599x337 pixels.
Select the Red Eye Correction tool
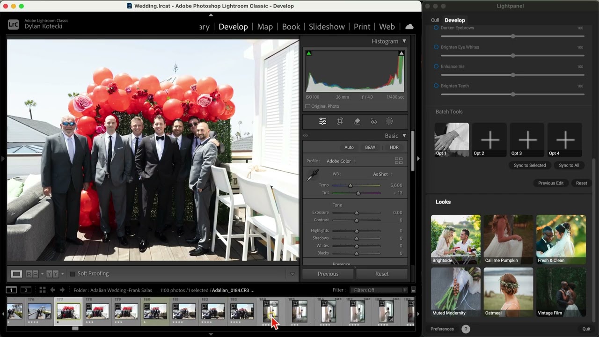point(373,121)
